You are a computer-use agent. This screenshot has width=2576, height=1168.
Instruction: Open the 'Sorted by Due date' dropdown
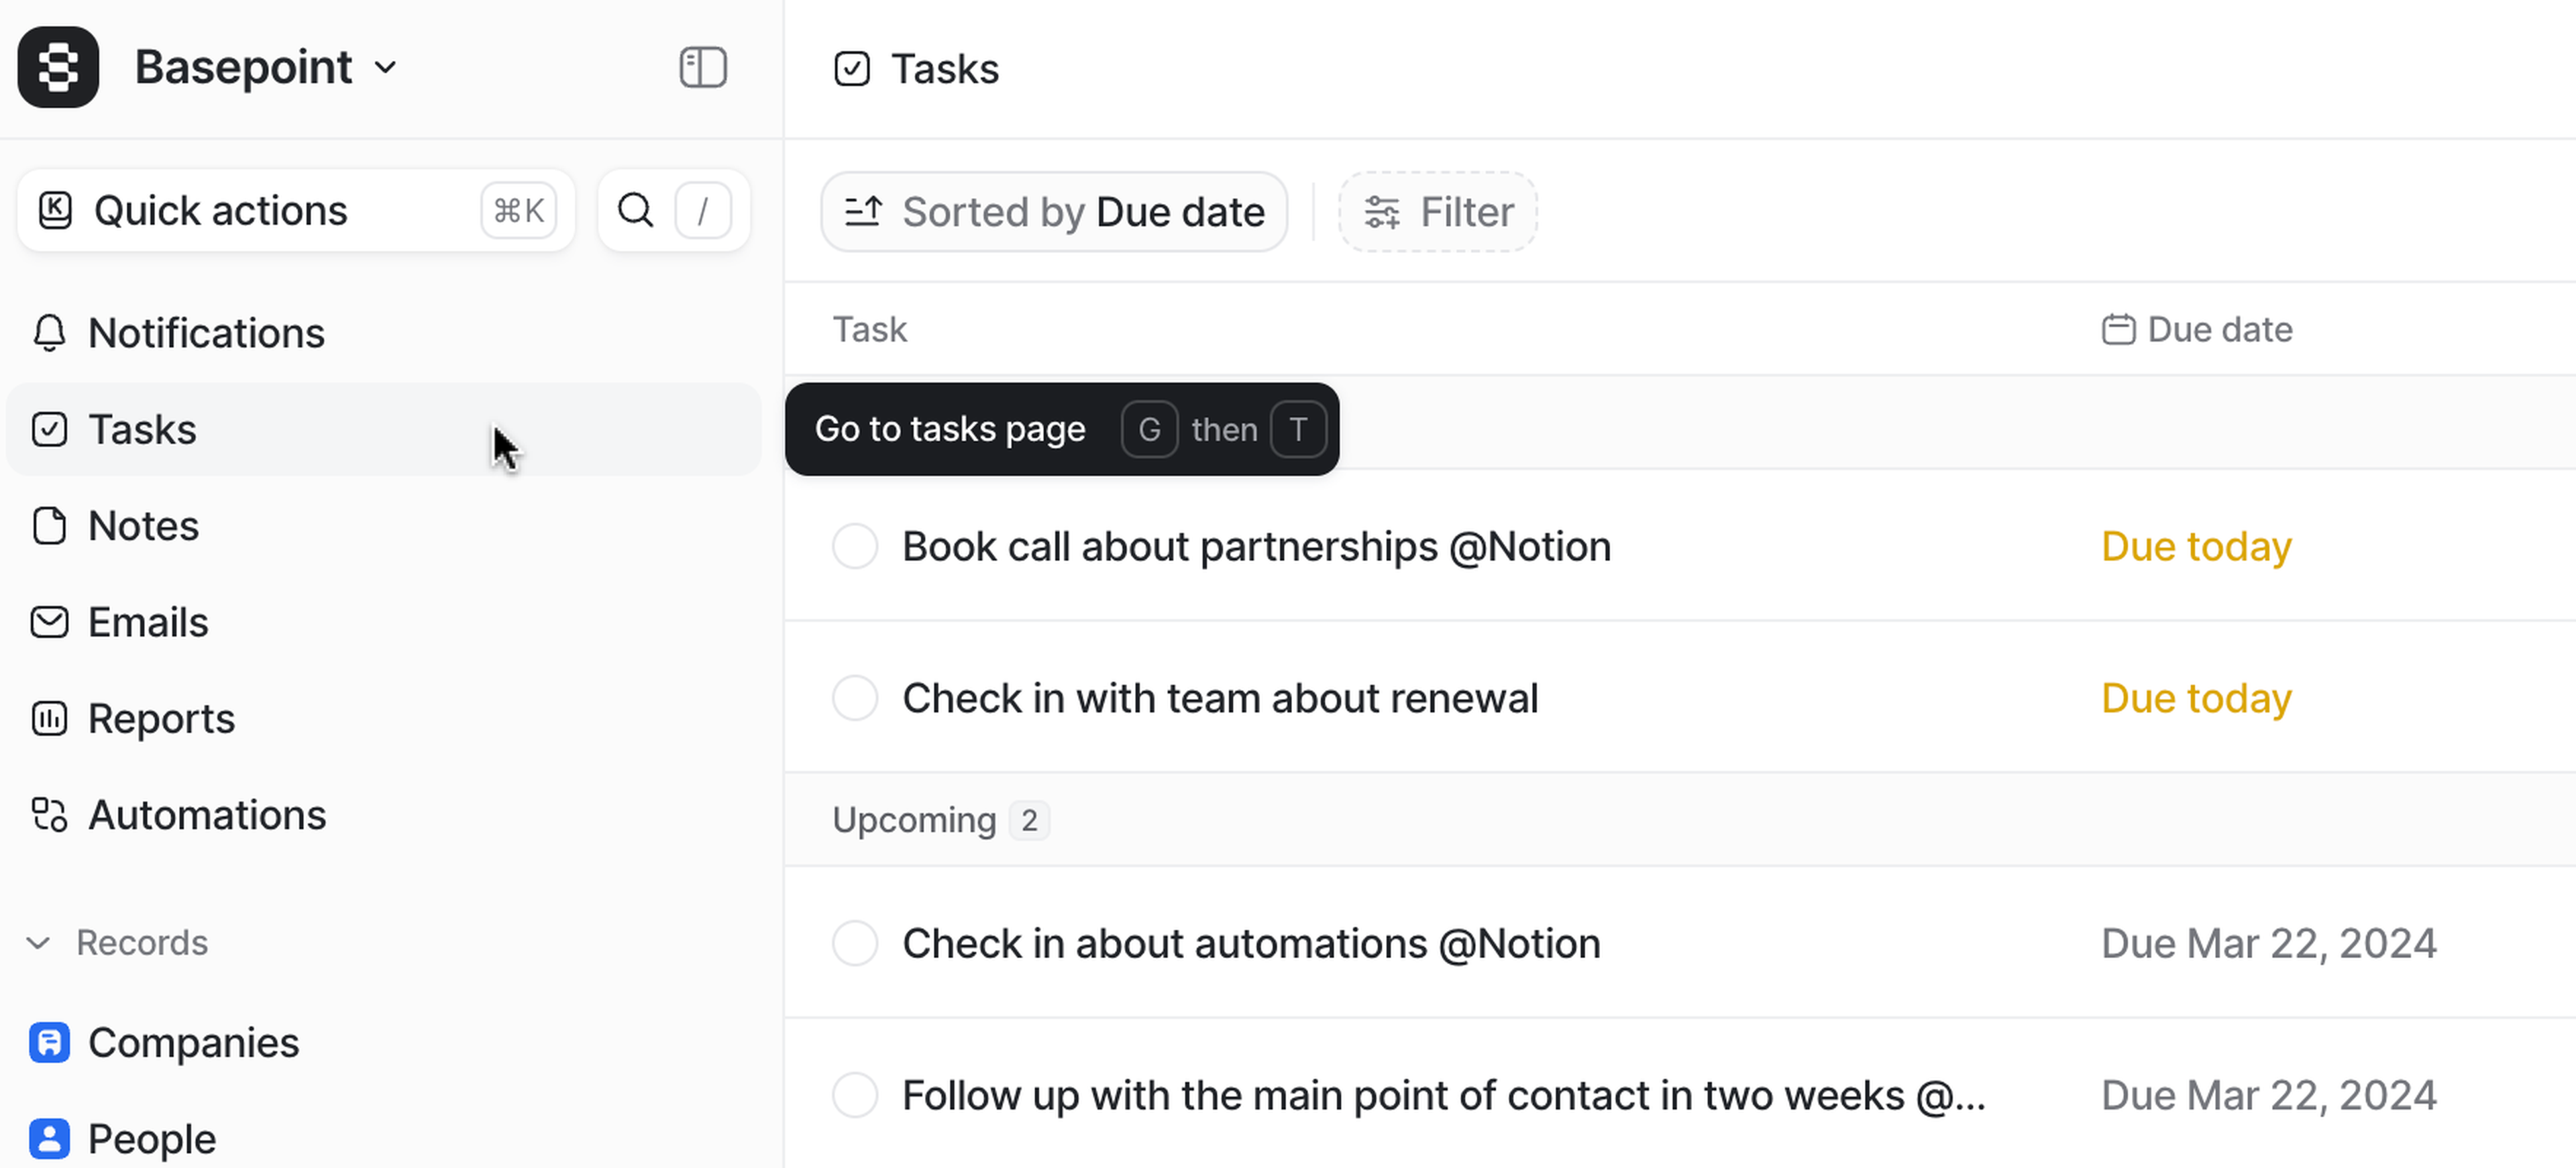(x=1054, y=212)
